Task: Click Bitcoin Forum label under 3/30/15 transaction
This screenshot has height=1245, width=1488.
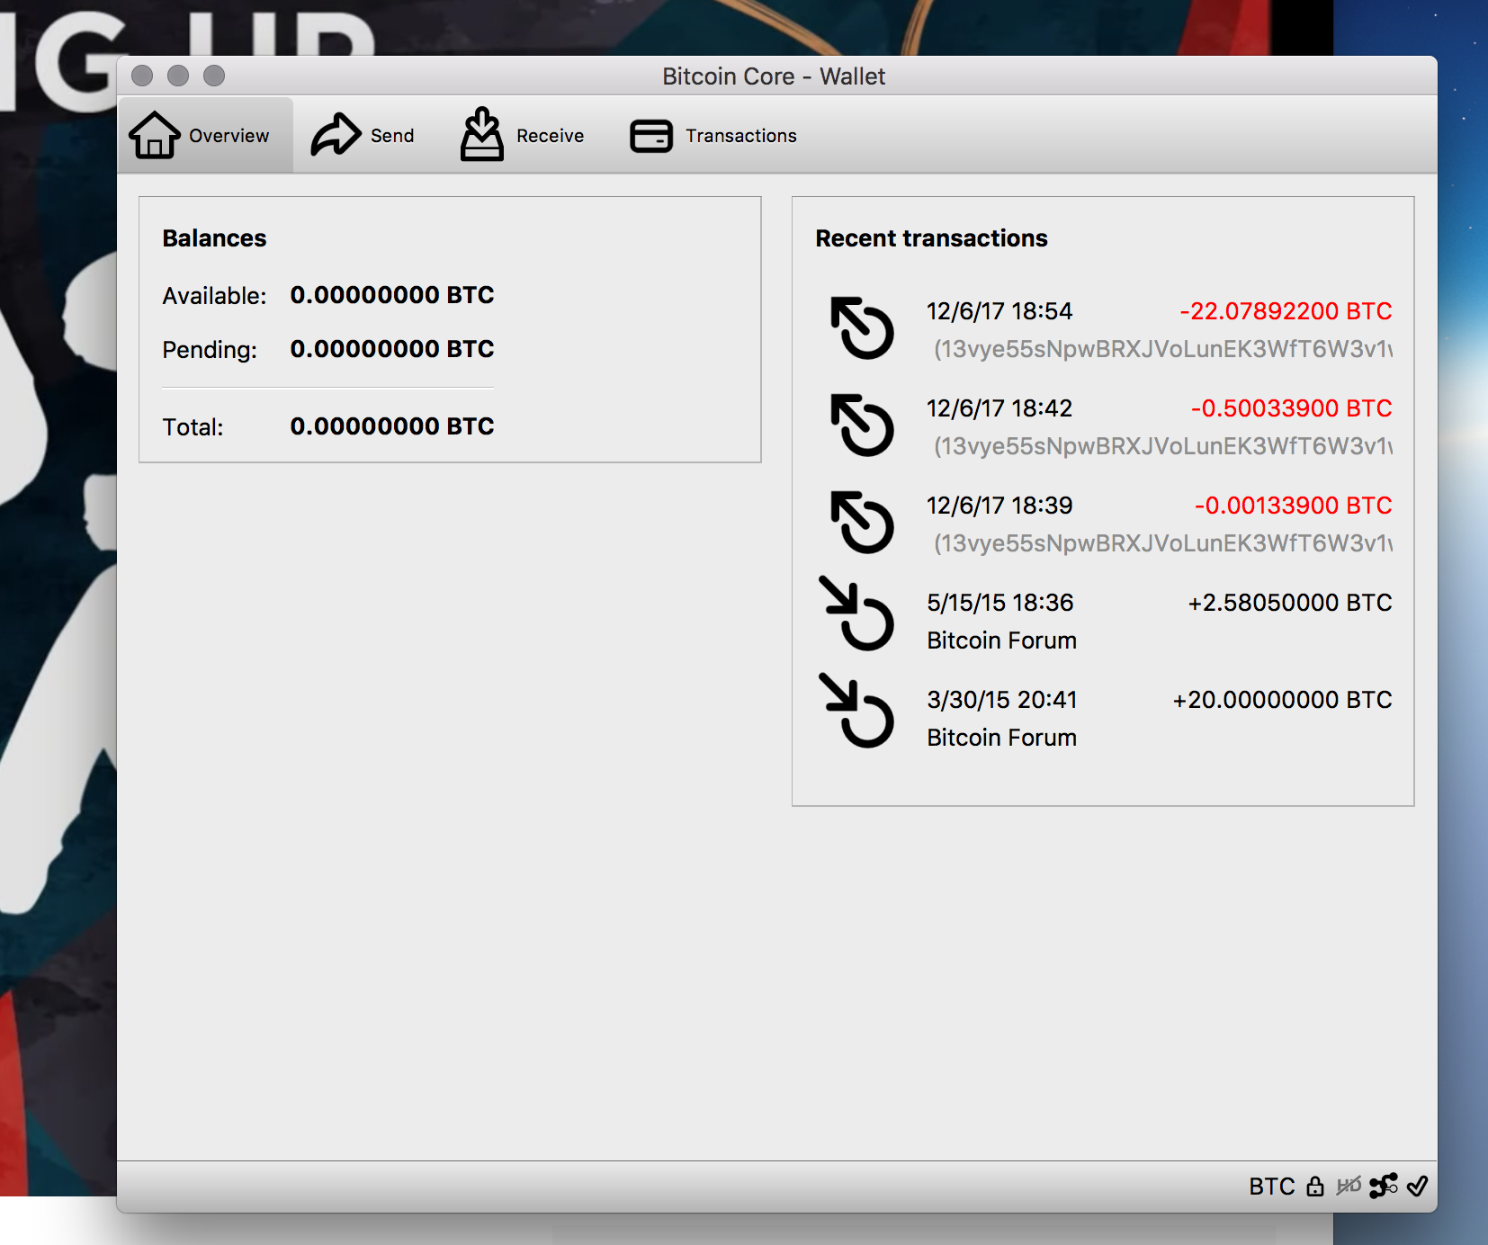Action: tap(1001, 738)
